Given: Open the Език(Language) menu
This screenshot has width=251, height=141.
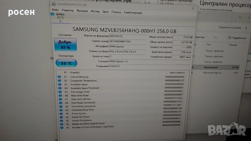Looking at the screenshot, I should (x=133, y=13).
